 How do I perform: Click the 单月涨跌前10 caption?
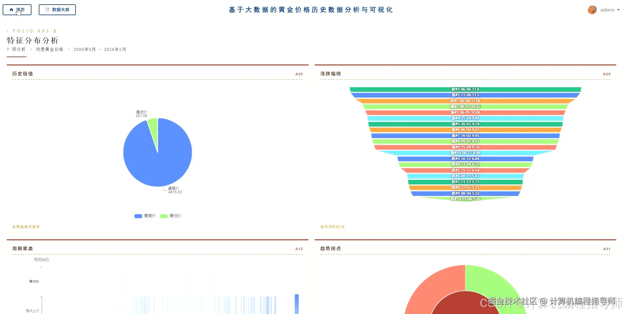333,227
